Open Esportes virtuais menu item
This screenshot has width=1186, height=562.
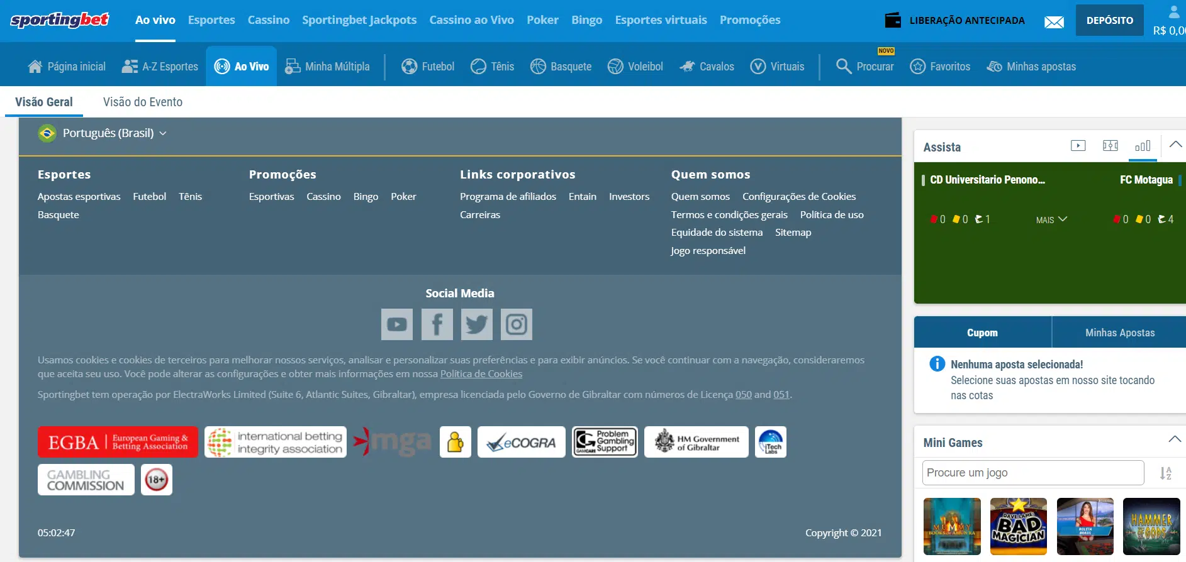point(661,20)
